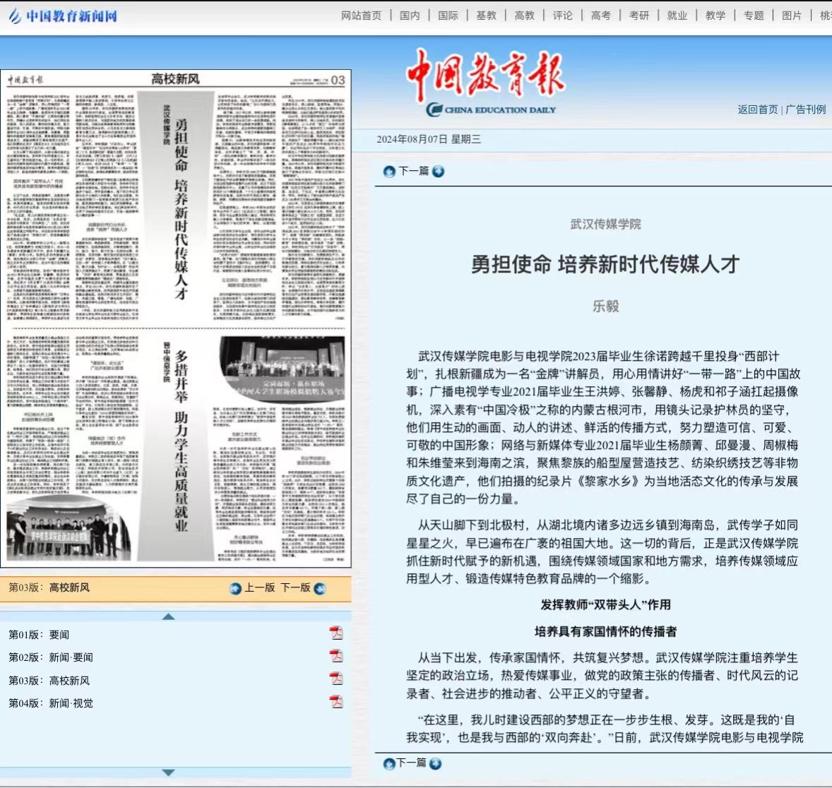This screenshot has height=788, width=832.
Task: Download PDF of 第02版 新闻·要闻
Action: pyautogui.click(x=336, y=655)
